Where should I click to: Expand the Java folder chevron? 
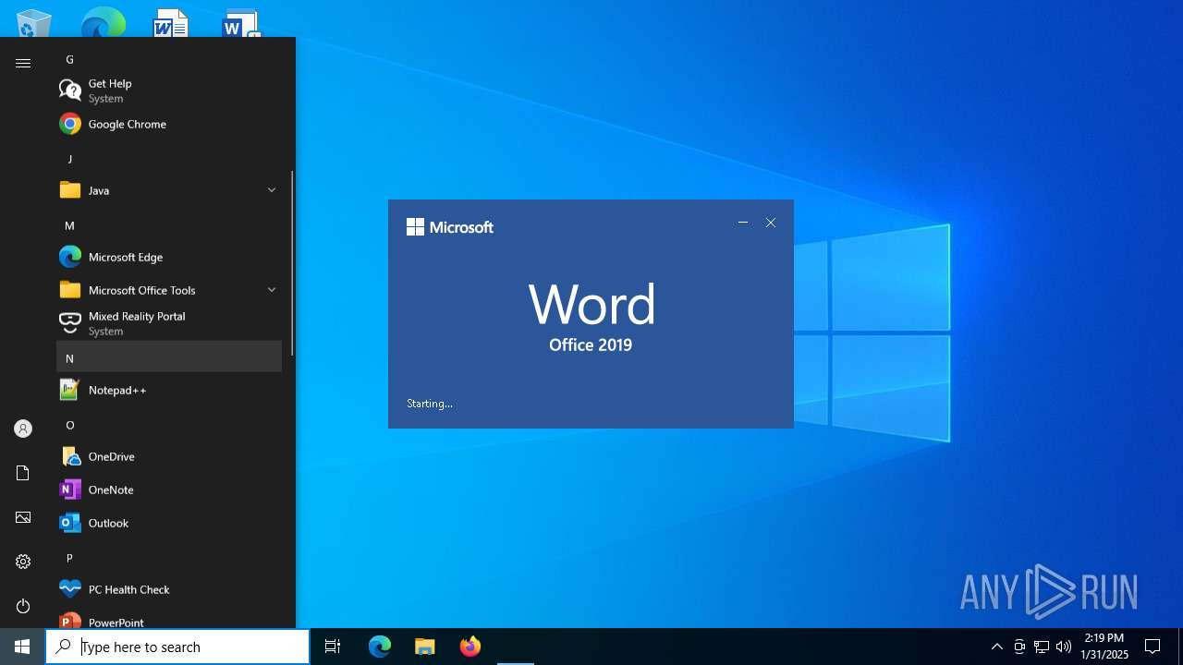272,190
